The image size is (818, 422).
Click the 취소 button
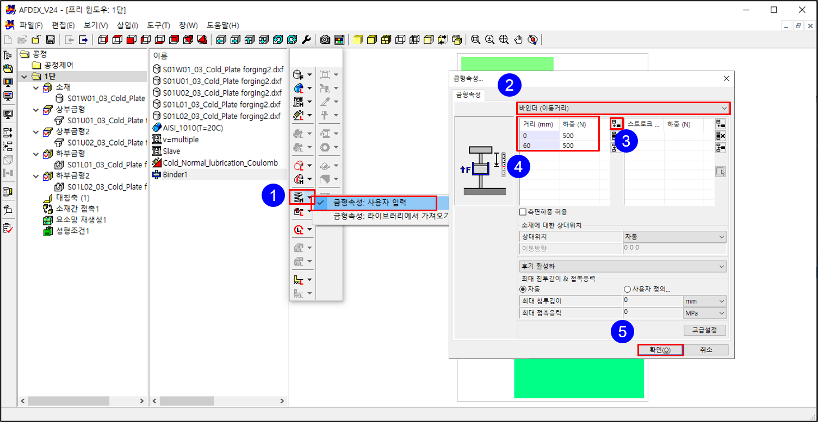coord(705,350)
